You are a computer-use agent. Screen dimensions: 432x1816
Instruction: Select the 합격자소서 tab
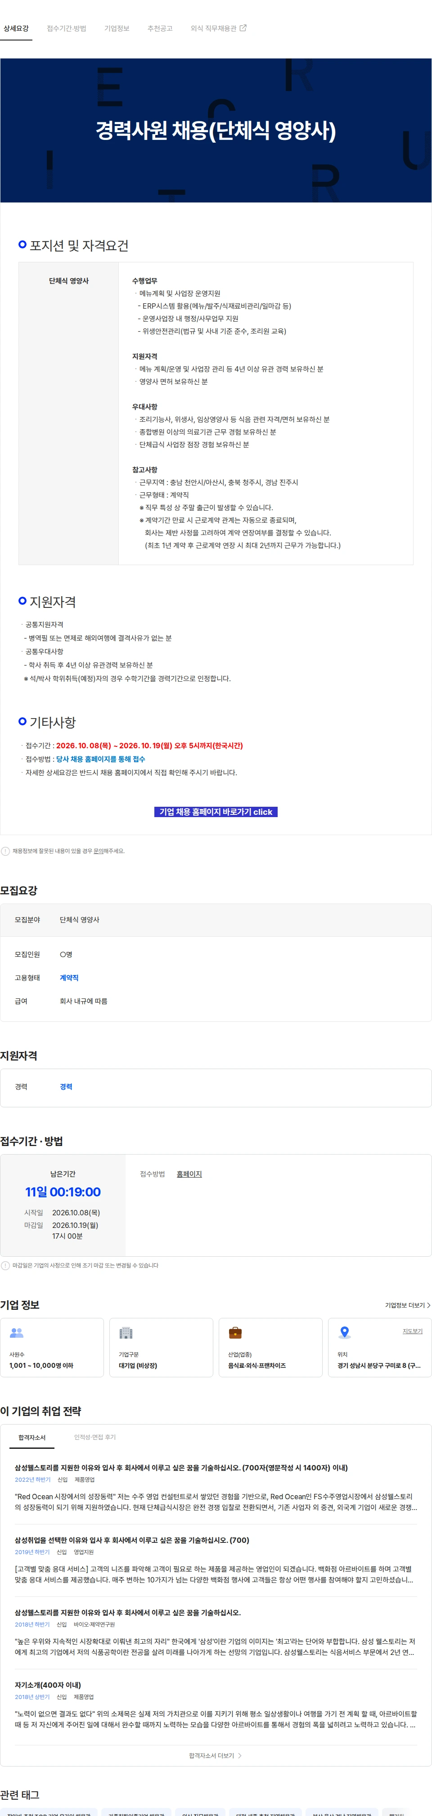(31, 1438)
